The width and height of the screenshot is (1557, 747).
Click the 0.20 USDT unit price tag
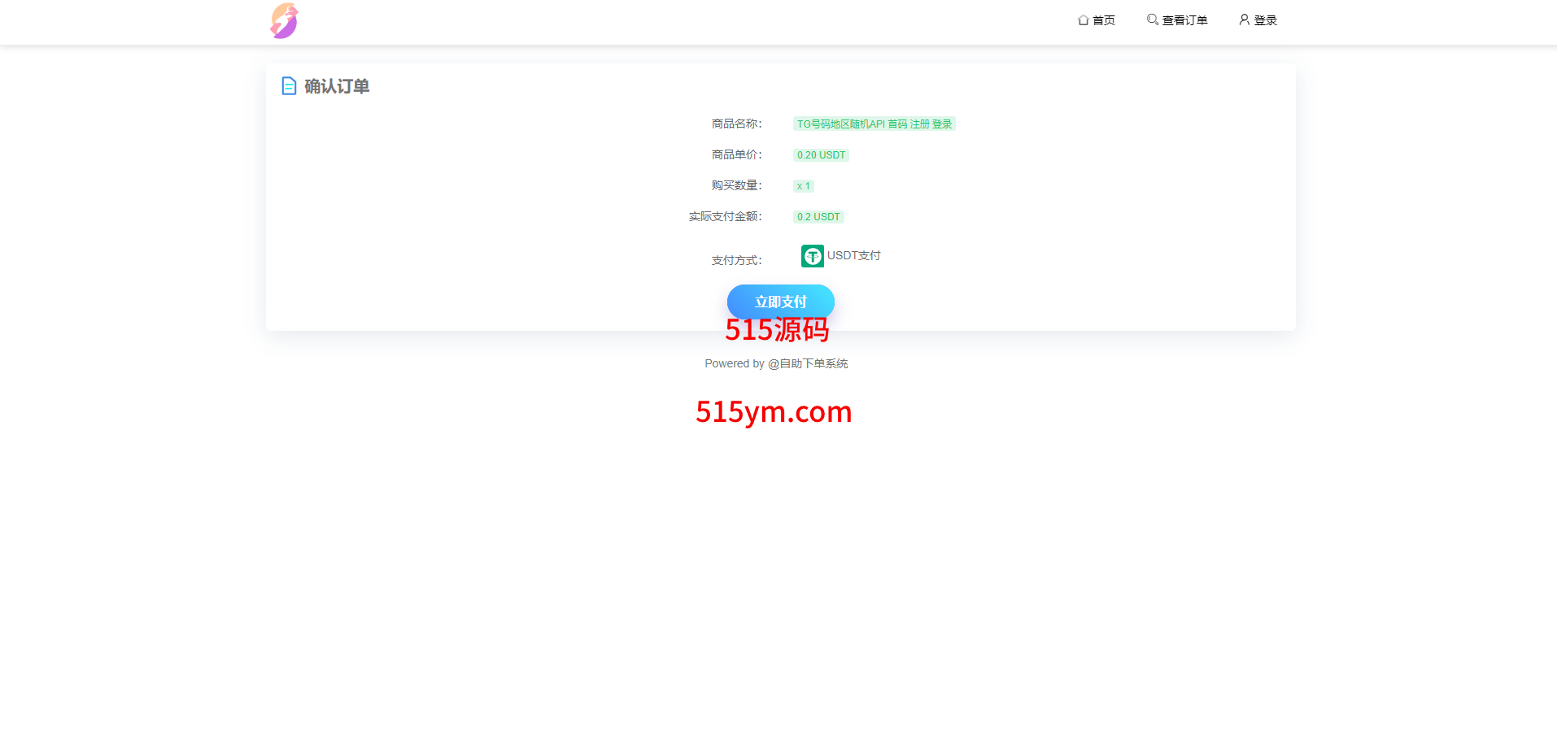821,155
